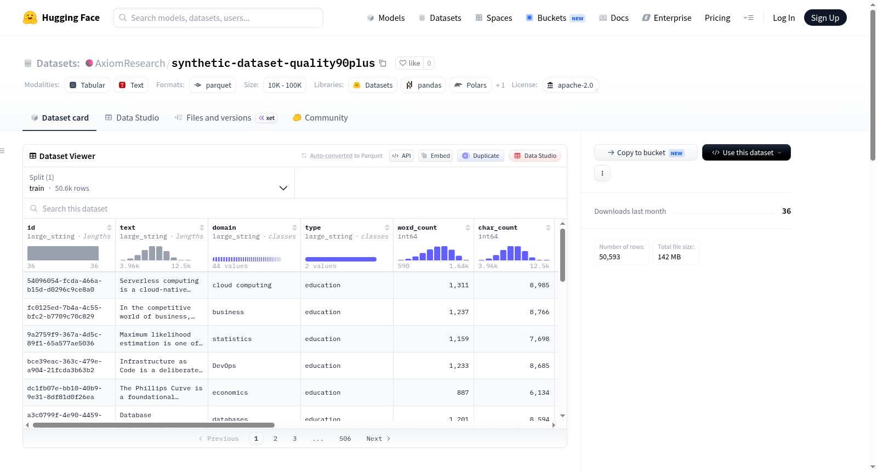Image resolution: width=877 pixels, height=472 pixels.
Task: Click the search magnifier in dataset search
Action: coord(34,208)
